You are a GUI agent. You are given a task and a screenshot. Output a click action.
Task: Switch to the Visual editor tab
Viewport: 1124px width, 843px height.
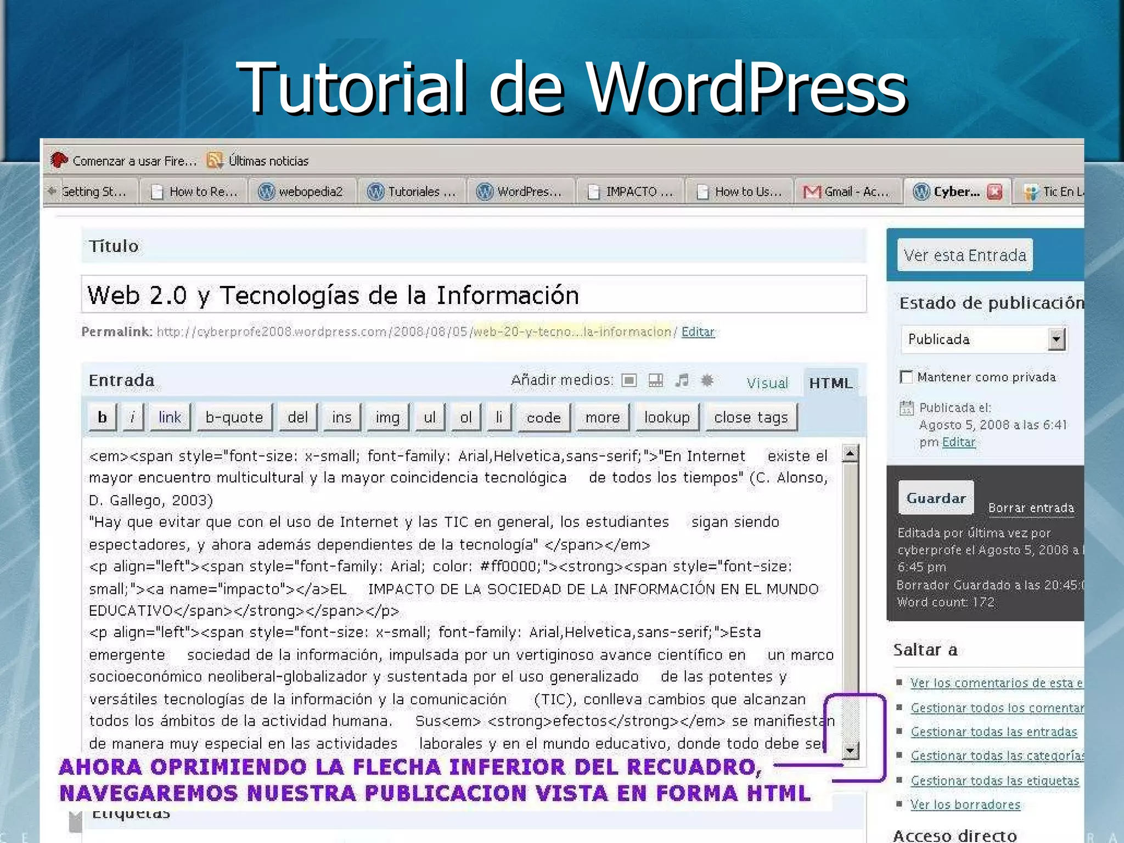coord(767,383)
